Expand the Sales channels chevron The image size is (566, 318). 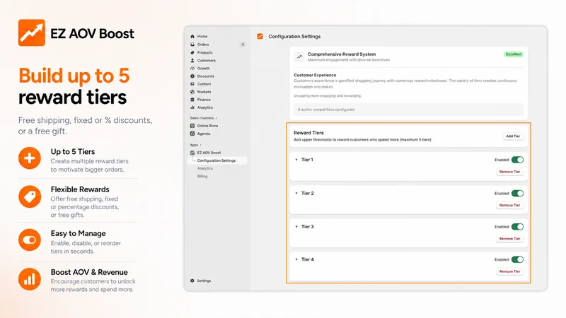[216, 118]
